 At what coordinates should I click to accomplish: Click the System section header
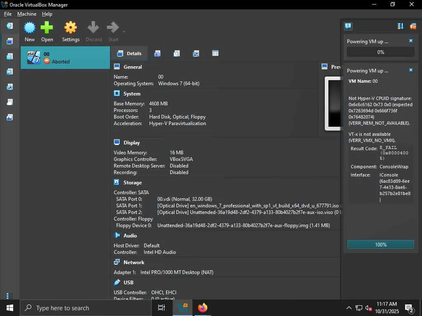tap(131, 94)
